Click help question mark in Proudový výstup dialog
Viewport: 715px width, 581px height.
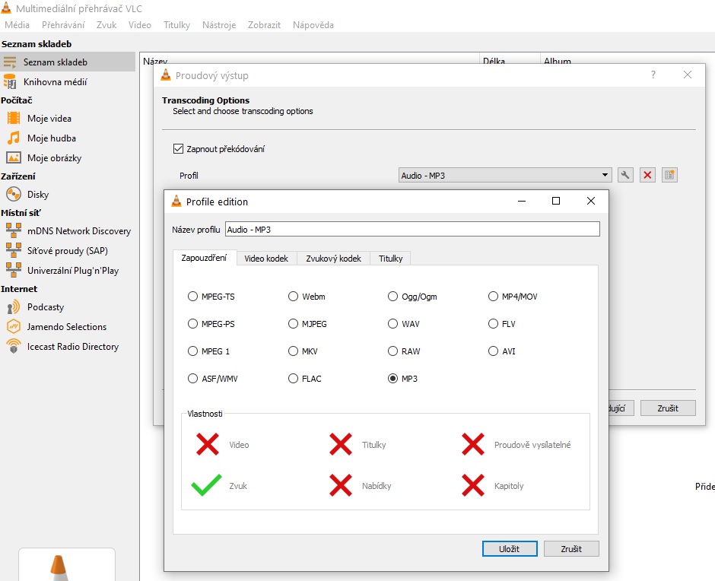tap(653, 75)
